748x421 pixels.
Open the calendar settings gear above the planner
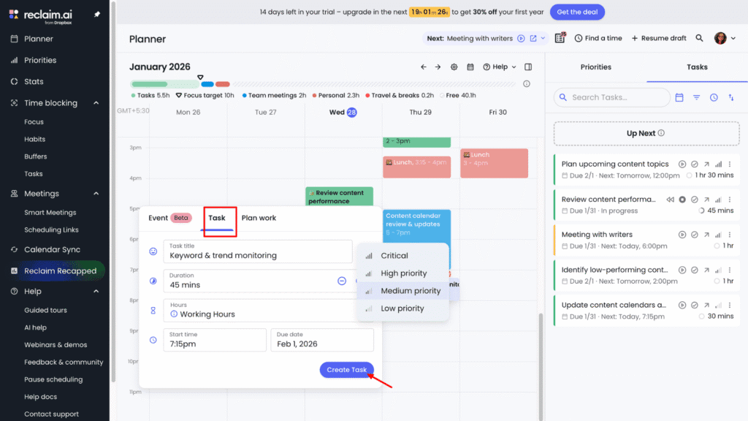[454, 67]
